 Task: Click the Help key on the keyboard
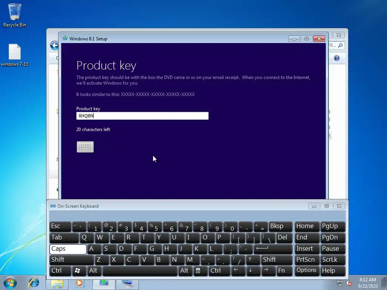(333, 271)
